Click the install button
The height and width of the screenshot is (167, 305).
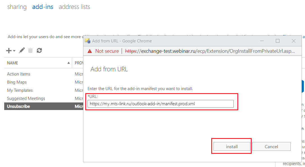click(232, 146)
